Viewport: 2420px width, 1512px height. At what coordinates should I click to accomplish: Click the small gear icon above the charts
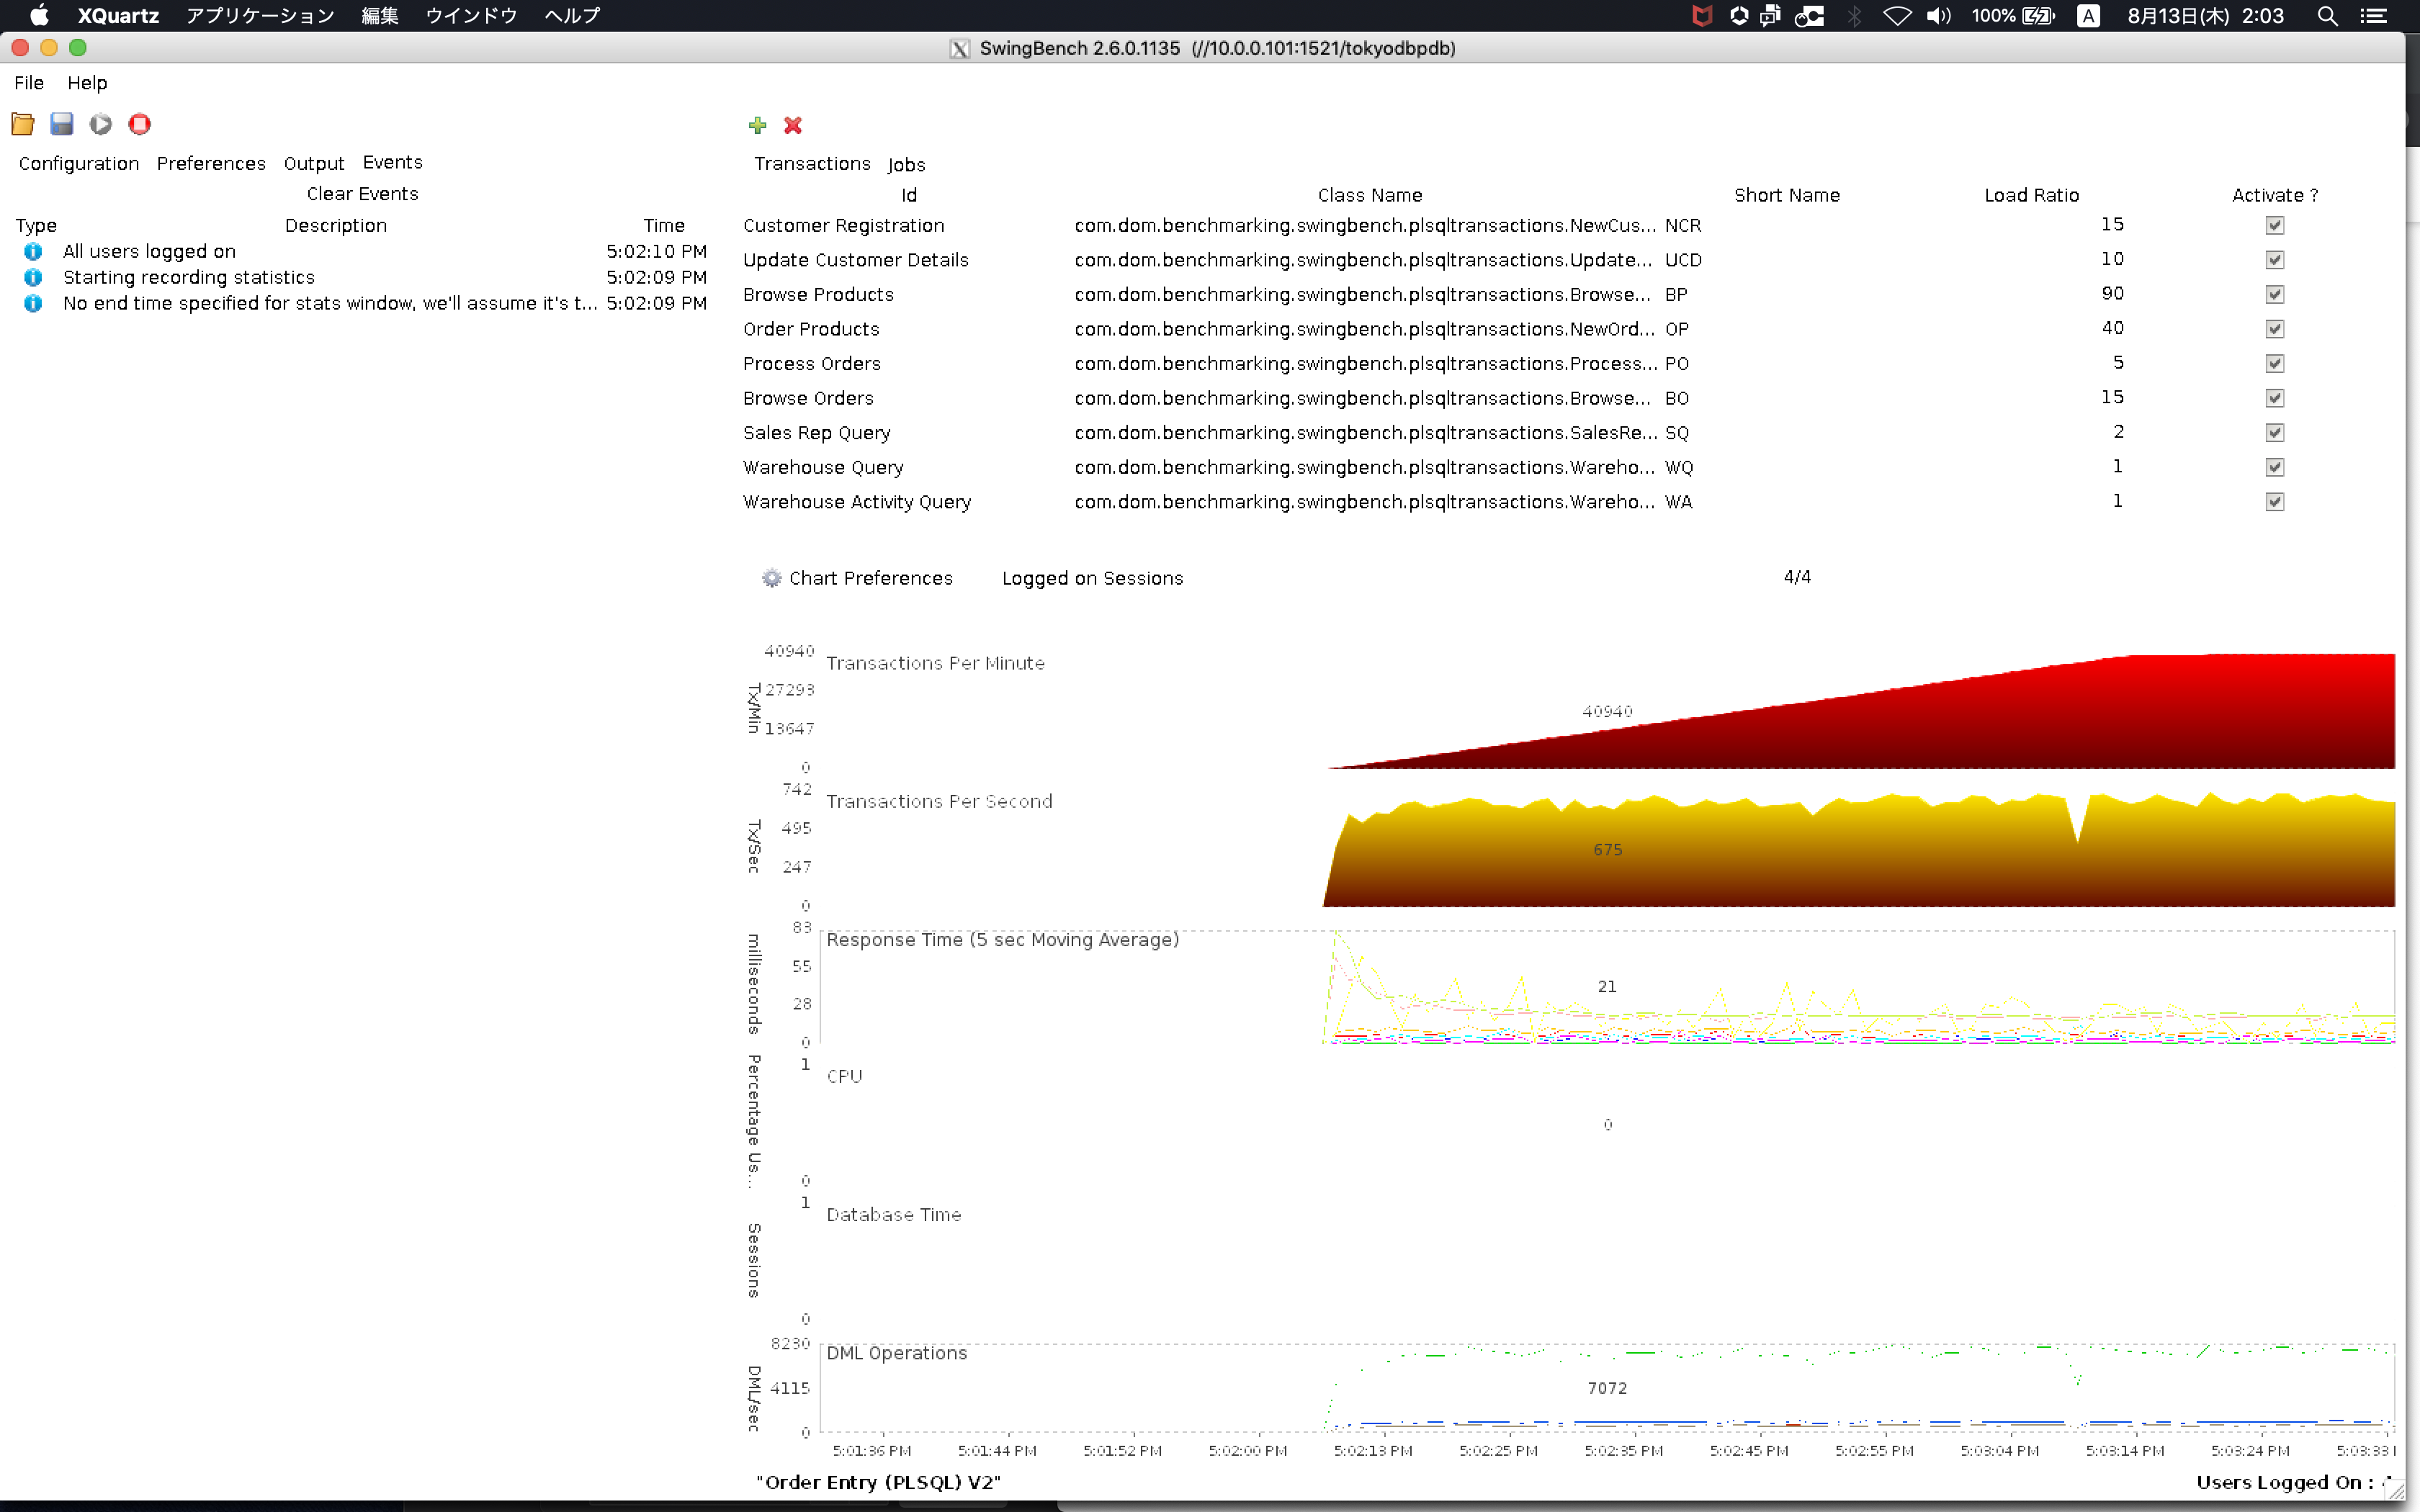tap(771, 578)
